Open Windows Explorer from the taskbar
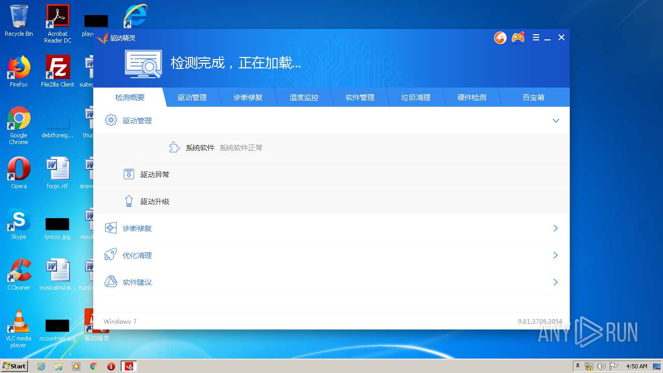The height and width of the screenshot is (373, 663). (x=59, y=366)
